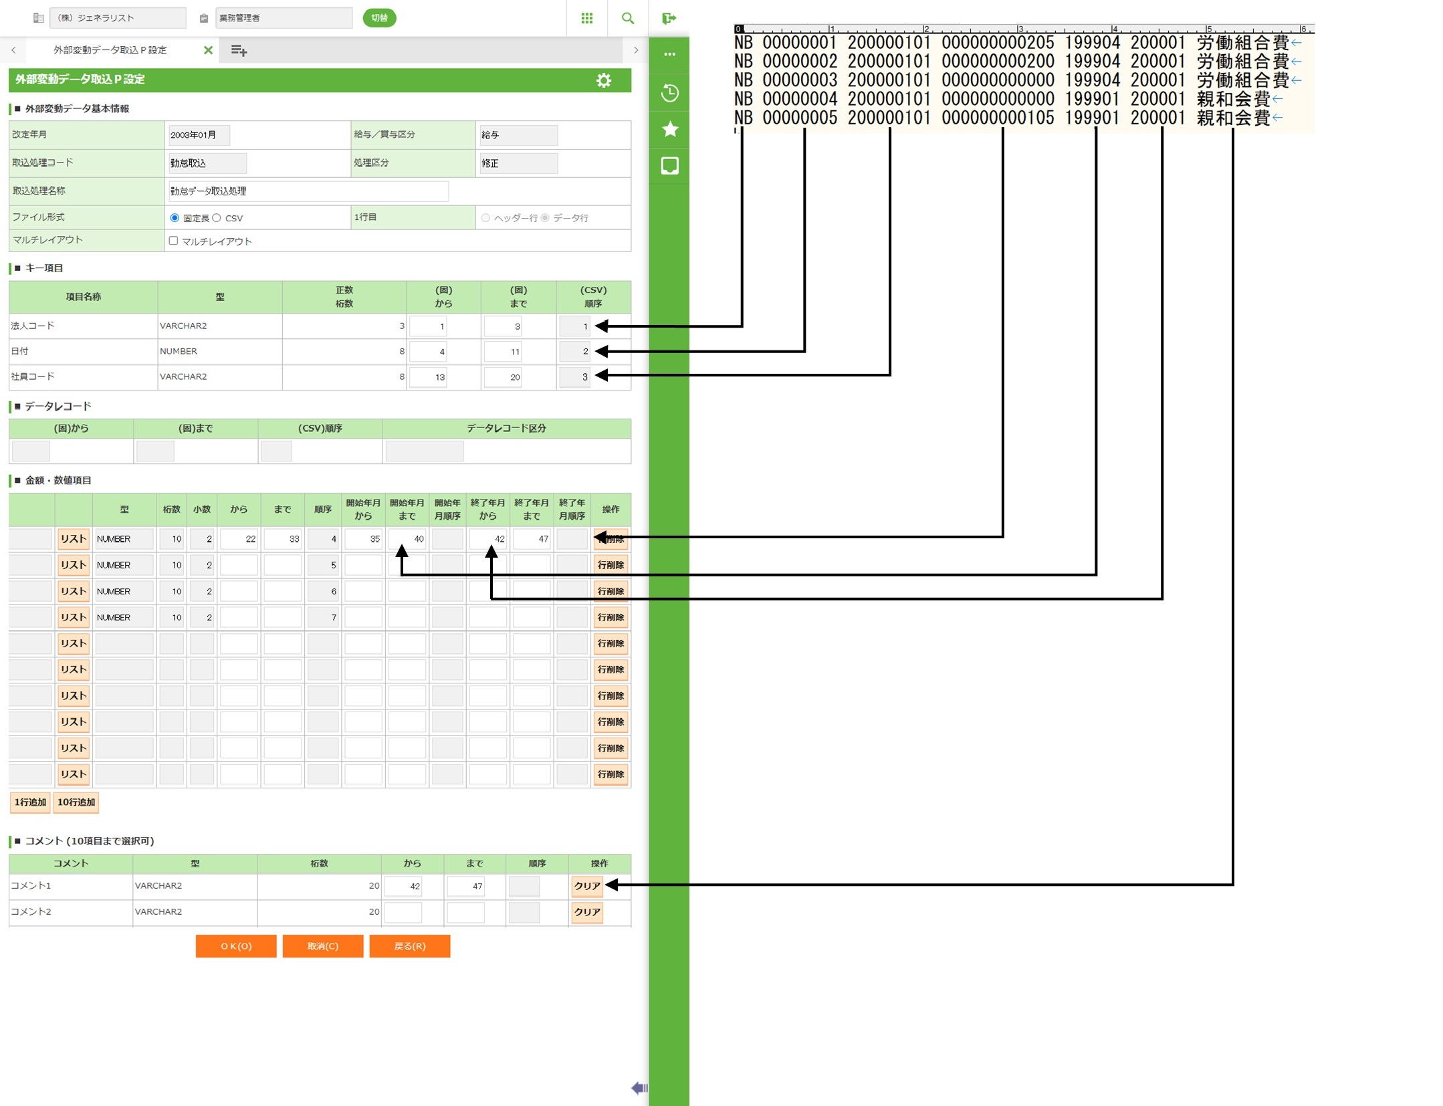This screenshot has height=1106, width=1443.
Task: Select the 固定長 radio button
Action: [x=175, y=218]
